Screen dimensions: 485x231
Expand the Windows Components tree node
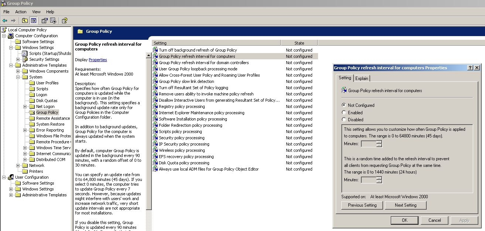(x=18, y=71)
